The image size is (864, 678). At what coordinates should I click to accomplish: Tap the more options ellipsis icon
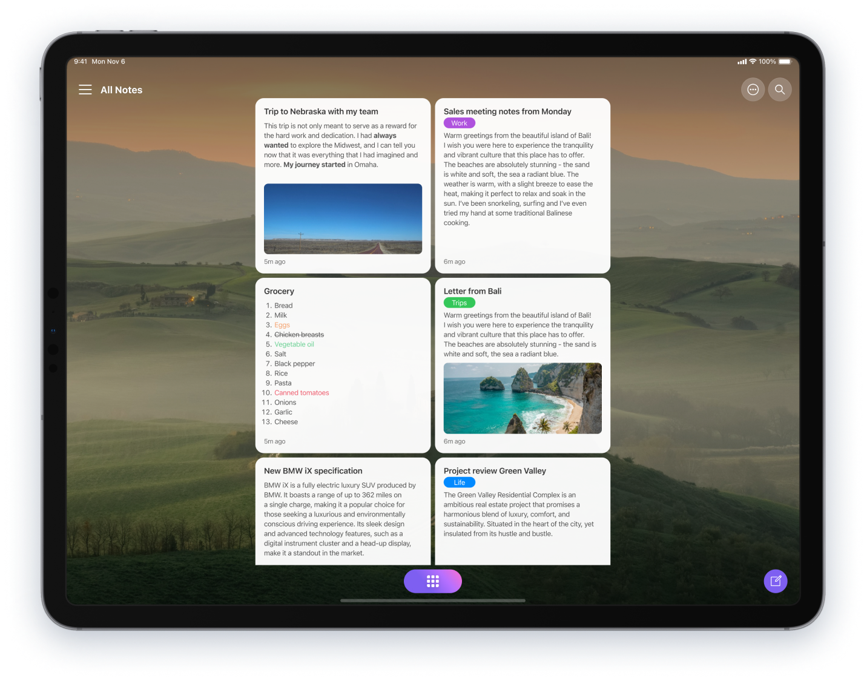point(753,90)
